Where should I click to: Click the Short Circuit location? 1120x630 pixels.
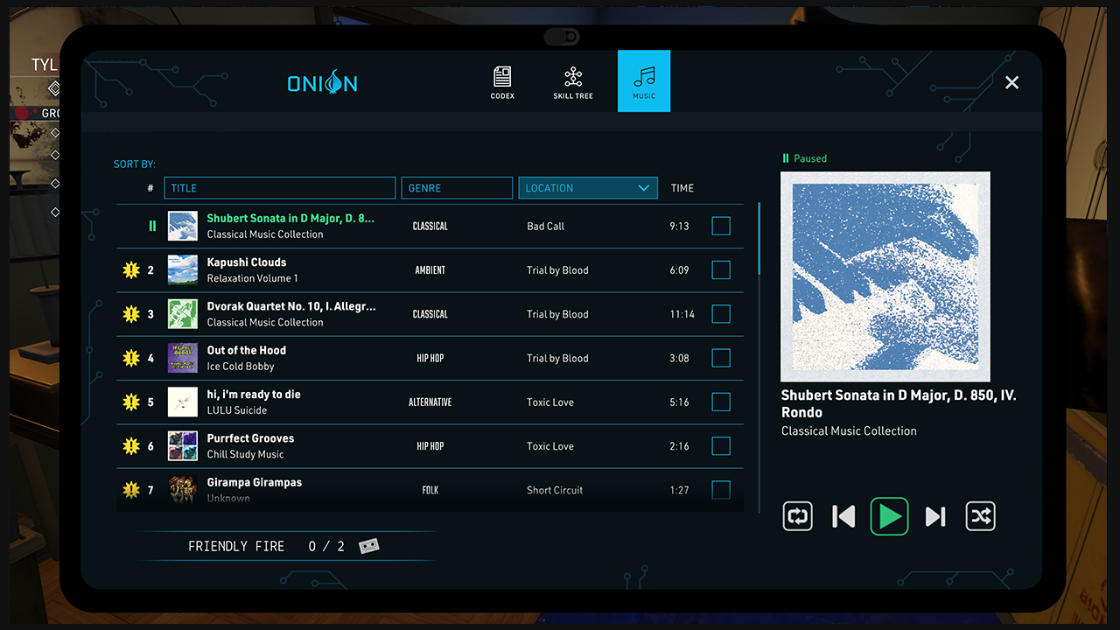555,490
